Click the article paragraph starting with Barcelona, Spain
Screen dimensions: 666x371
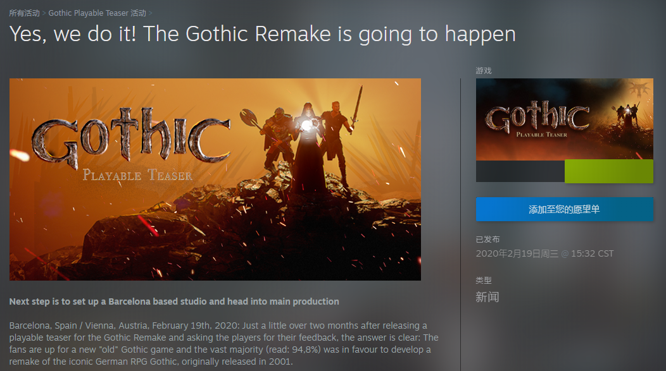(223, 344)
